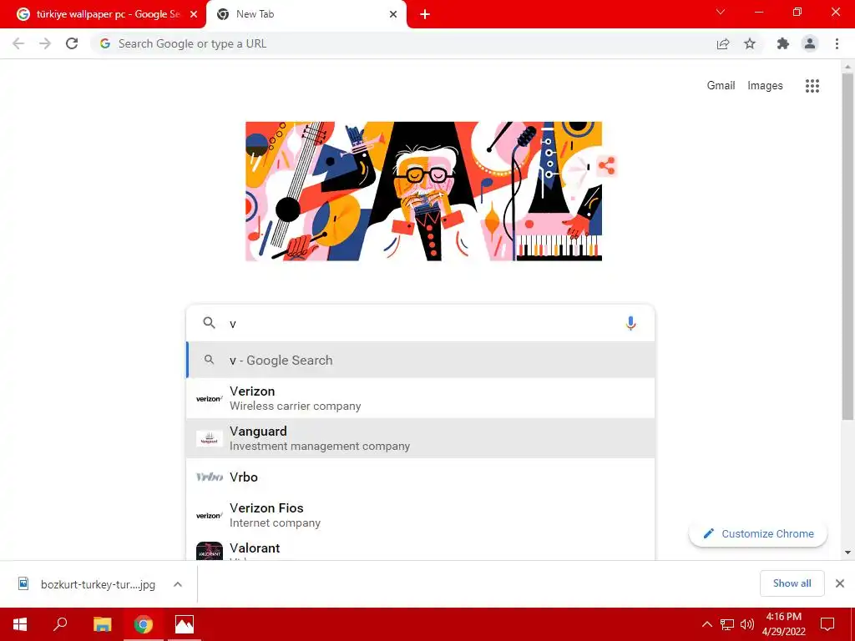Click the page vertical scrollbar

(x=847, y=245)
